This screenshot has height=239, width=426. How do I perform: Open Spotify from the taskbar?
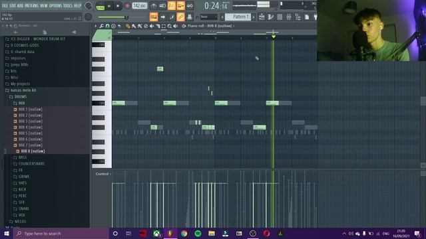[198, 233]
